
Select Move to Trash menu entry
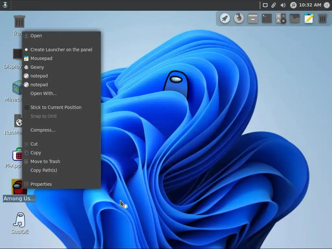(x=62, y=161)
